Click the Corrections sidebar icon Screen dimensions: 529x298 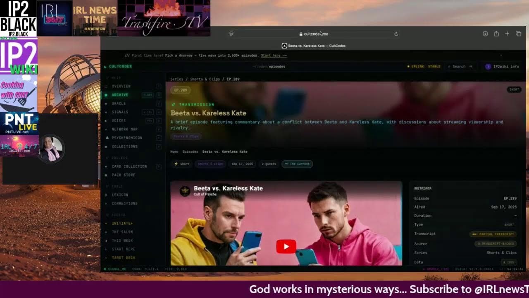(x=107, y=204)
